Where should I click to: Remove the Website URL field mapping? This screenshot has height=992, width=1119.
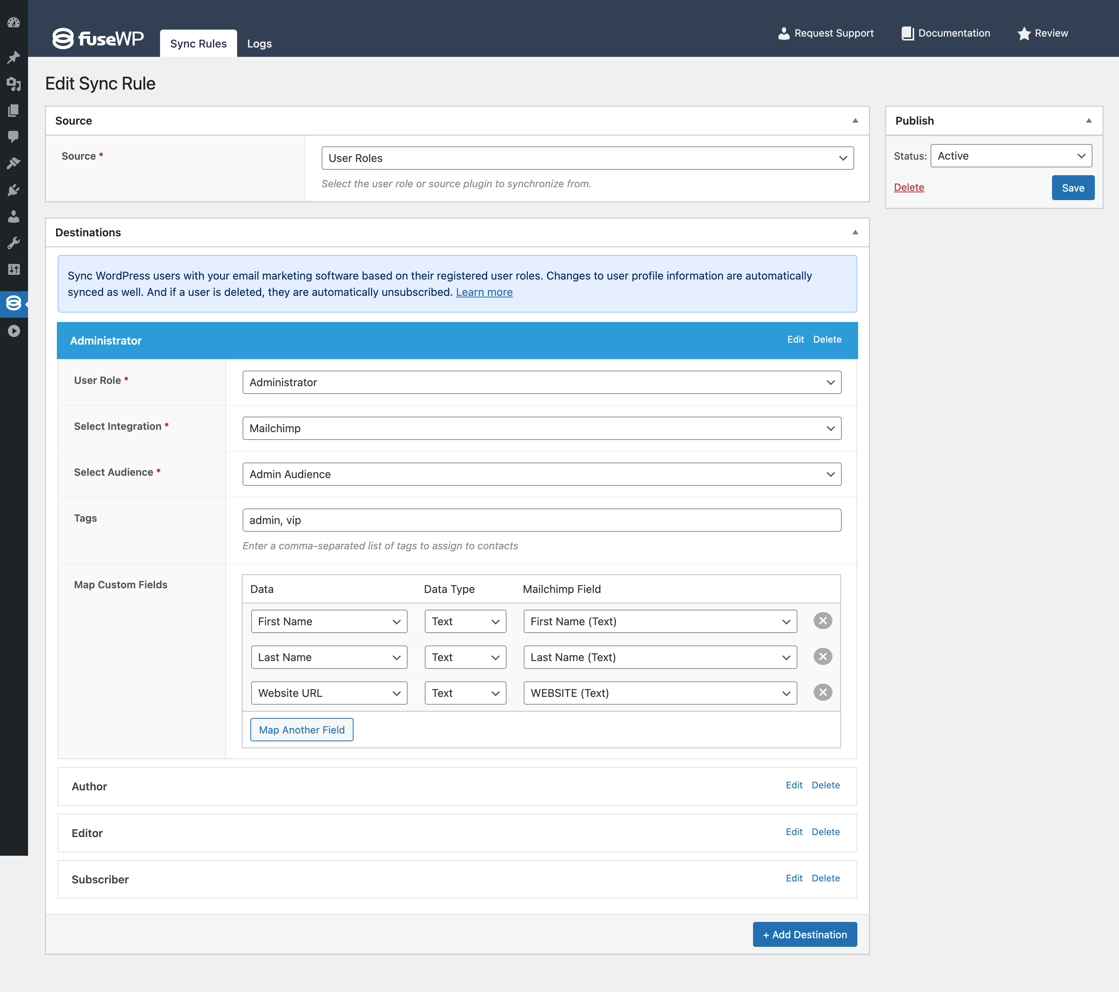click(822, 693)
